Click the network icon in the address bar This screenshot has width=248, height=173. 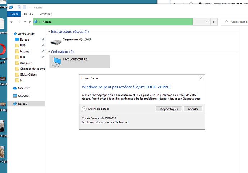tap(36, 22)
